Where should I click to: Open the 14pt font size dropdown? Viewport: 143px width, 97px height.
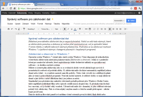click(x=58, y=29)
